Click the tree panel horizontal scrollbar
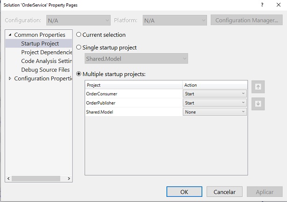Viewport: 287px width, 202px height. click(x=36, y=178)
